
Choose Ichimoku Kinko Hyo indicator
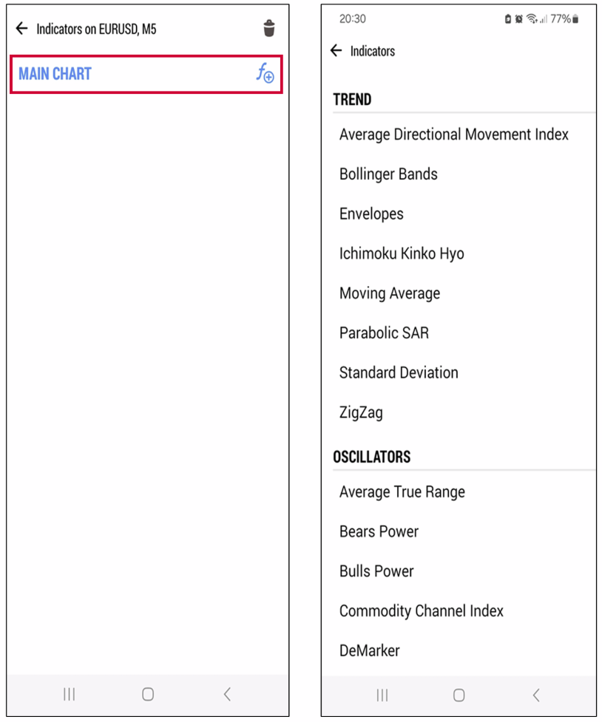402,253
